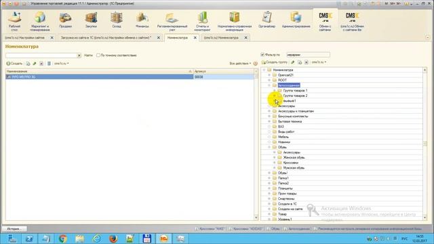
Task: Click the История button
Action: point(14,229)
